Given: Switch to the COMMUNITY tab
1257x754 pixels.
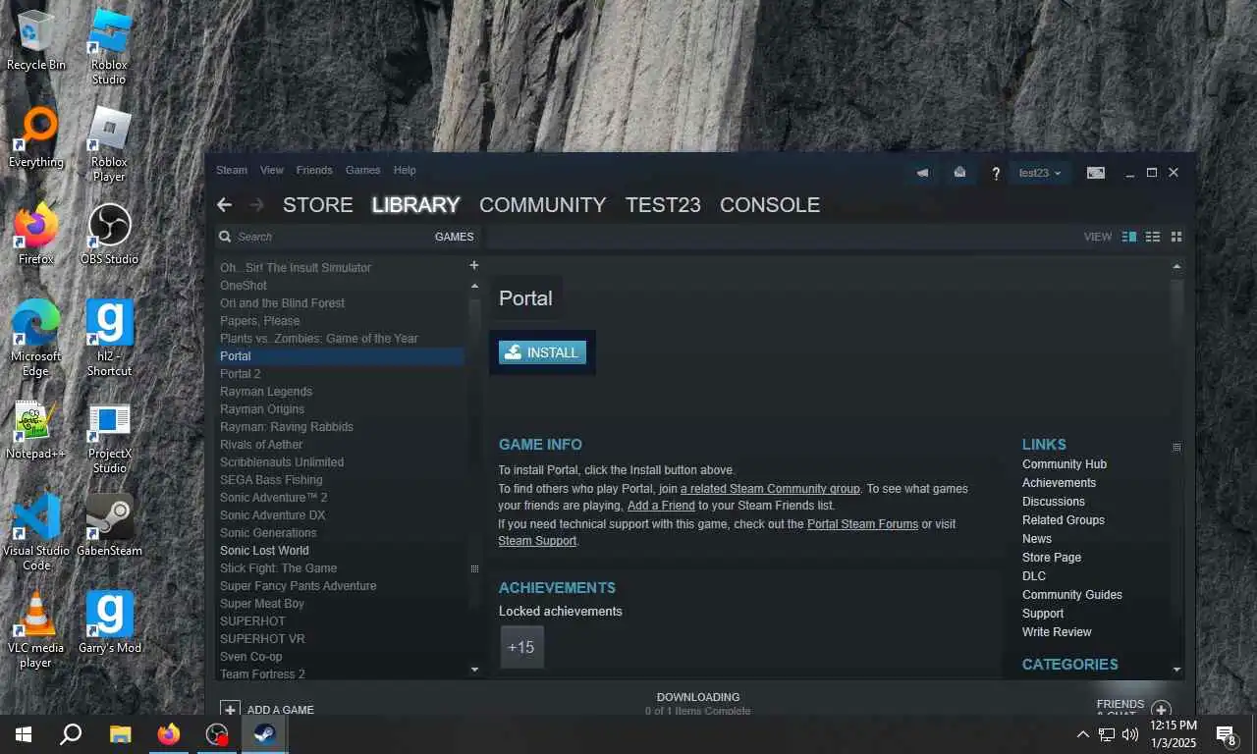Looking at the screenshot, I should coord(542,204).
